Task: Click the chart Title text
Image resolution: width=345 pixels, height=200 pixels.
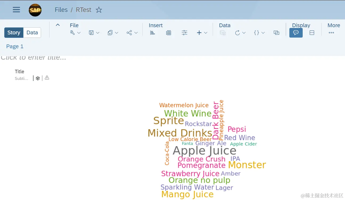Action: [19, 71]
